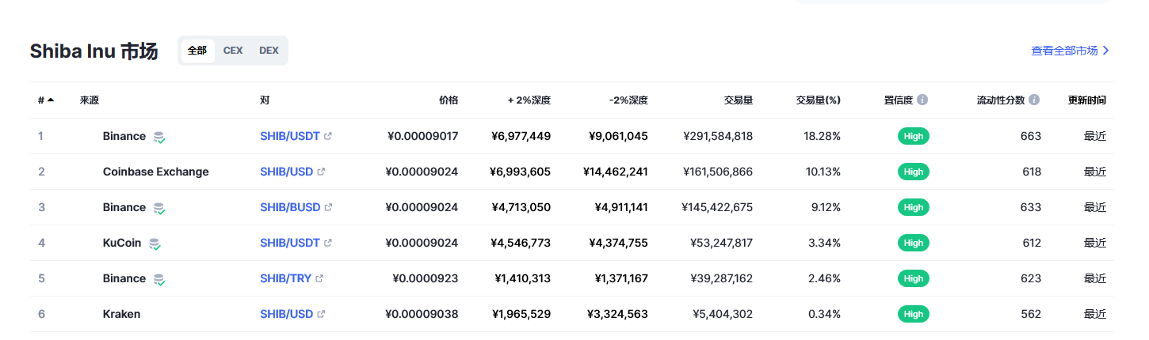Click High confidence badge in Binance SHIB/USDT row

pyautogui.click(x=914, y=136)
